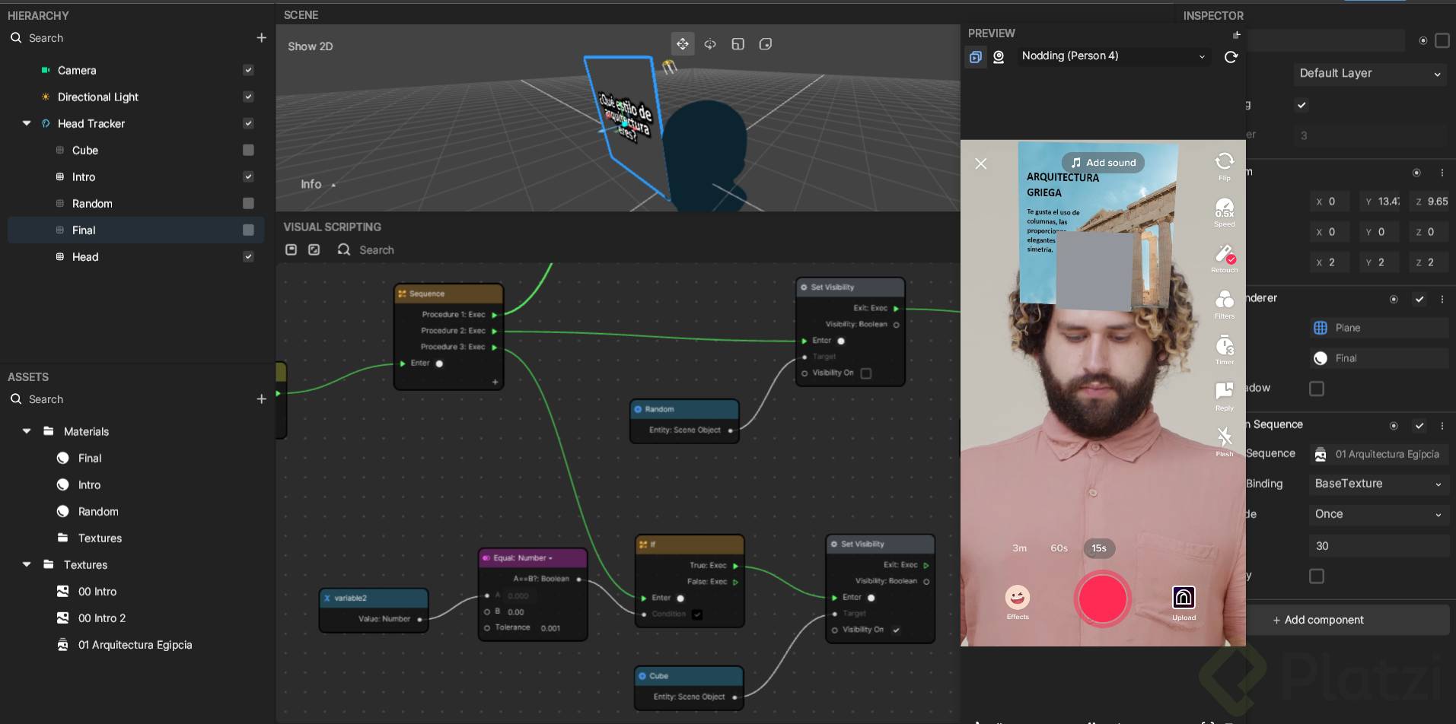Add new object with Hierarchy plus icon

261,38
